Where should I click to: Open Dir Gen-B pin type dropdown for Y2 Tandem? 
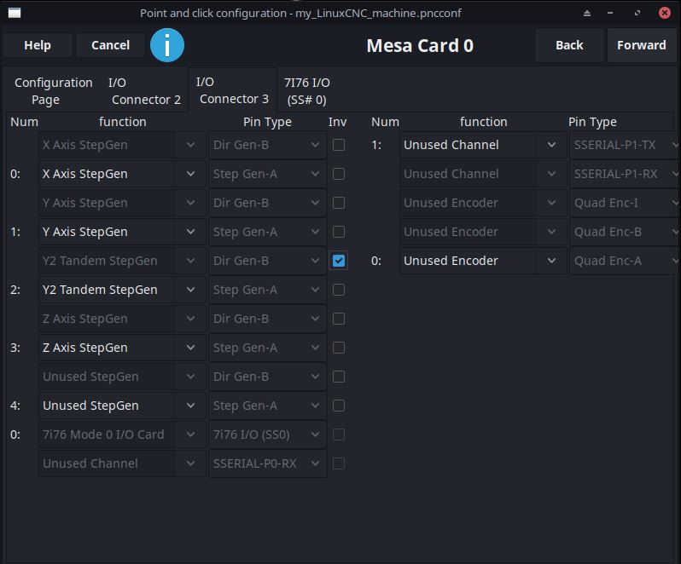[268, 261]
